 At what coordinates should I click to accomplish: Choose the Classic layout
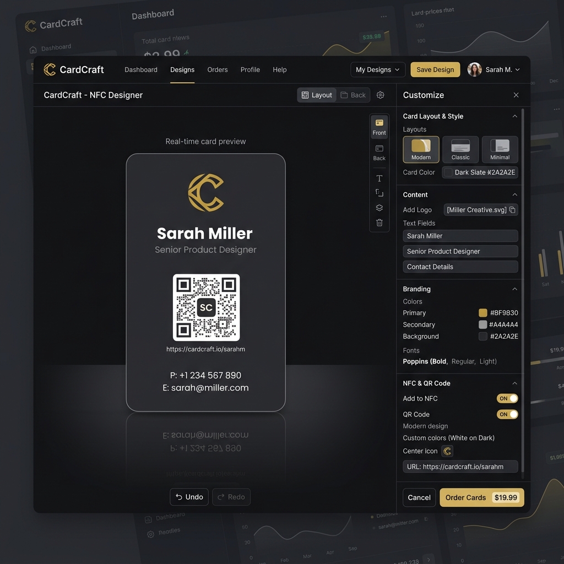click(460, 149)
